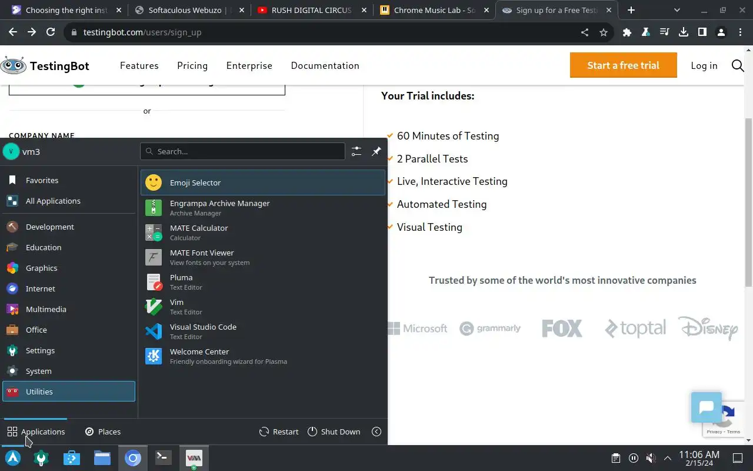This screenshot has height=471, width=753.
Task: Open the chat widget bubble
Action: [707, 407]
